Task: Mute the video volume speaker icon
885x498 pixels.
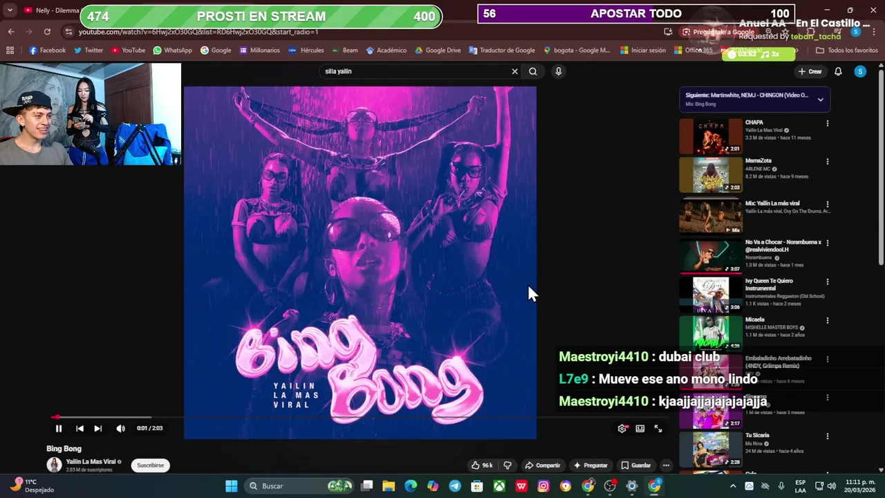Action: click(120, 428)
